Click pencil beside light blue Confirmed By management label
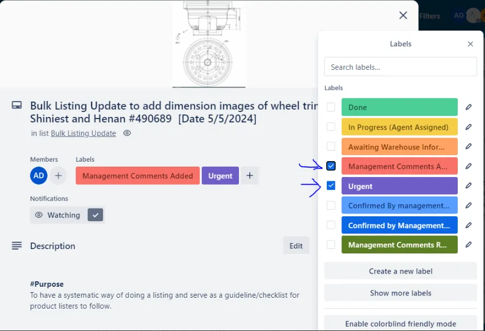485x331 pixels. tap(468, 205)
